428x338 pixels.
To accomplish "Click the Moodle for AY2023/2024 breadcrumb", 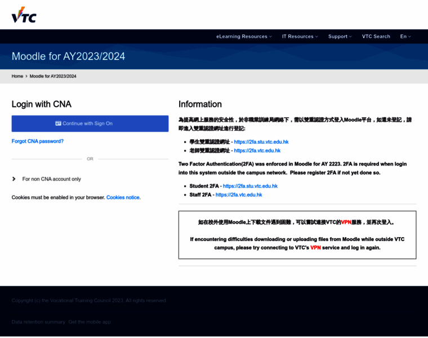I will click(53, 77).
